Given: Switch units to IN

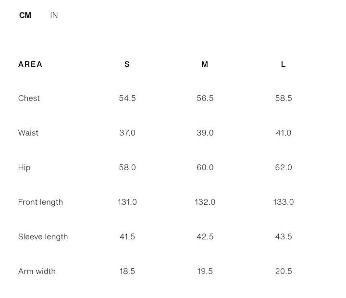Looking at the screenshot, I should coord(54,15).
